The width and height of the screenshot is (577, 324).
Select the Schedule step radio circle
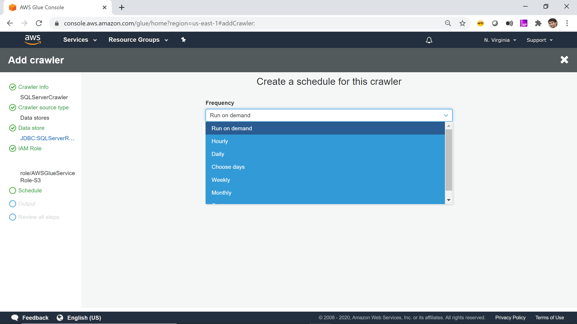pyautogui.click(x=13, y=190)
